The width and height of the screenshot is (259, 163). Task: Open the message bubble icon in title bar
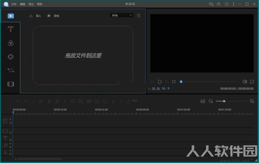pos(227,4)
